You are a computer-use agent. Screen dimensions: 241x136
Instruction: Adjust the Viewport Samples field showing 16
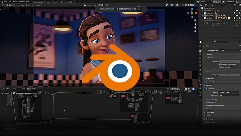[x=229, y=62]
